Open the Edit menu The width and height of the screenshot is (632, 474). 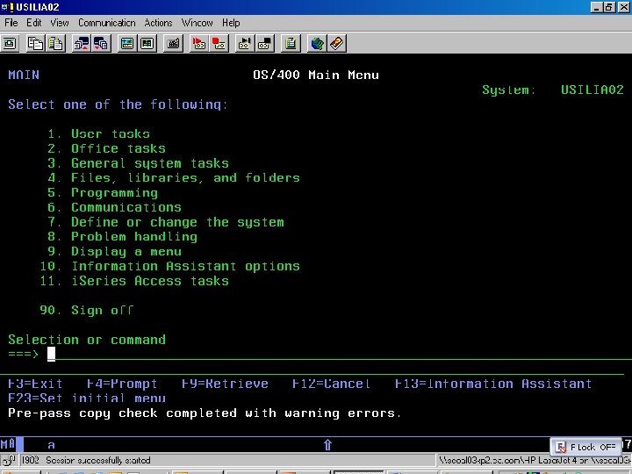click(34, 23)
